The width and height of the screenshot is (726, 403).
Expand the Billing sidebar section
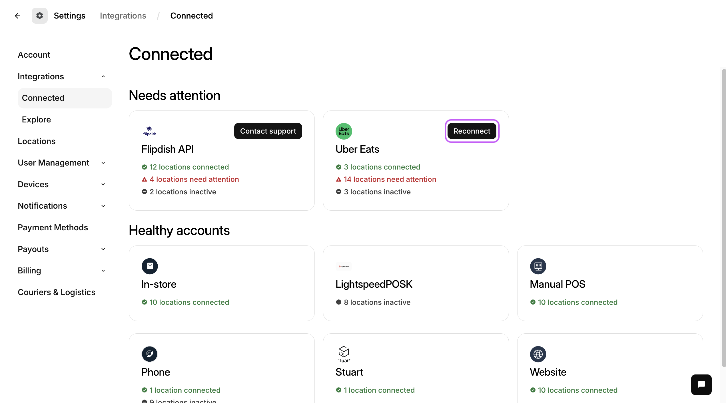coord(103,271)
